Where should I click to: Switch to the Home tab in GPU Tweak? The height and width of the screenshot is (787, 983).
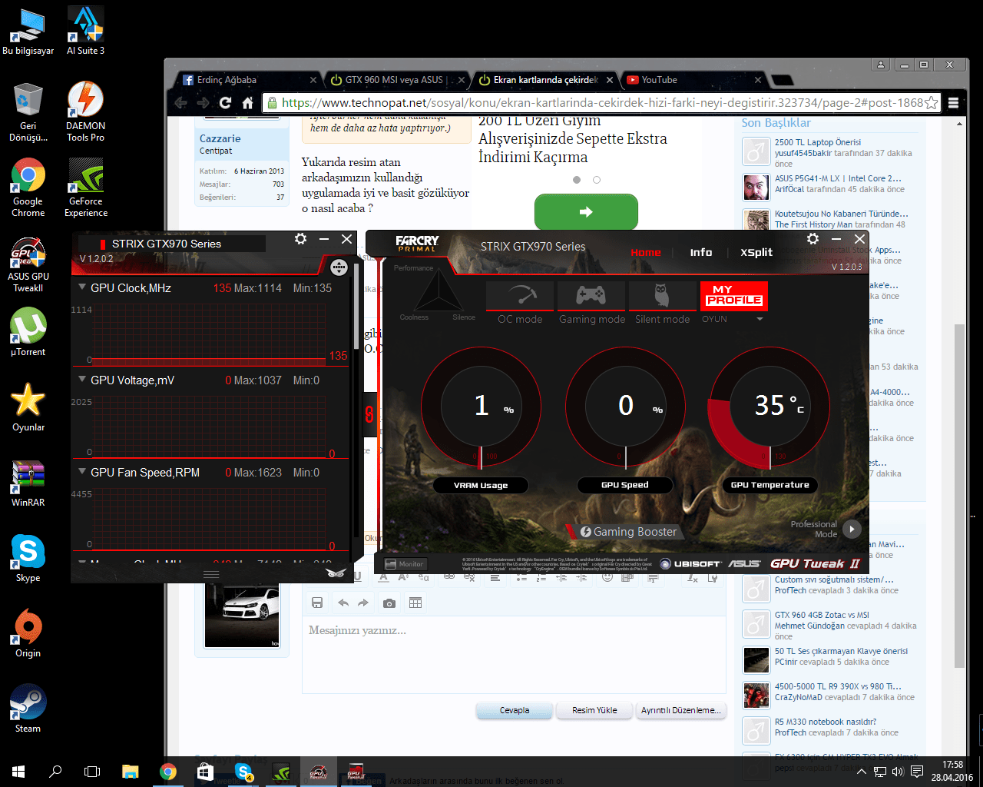(x=645, y=252)
